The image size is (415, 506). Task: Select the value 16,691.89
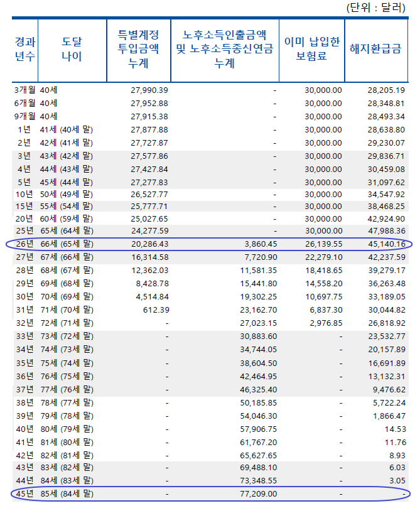[387, 363]
